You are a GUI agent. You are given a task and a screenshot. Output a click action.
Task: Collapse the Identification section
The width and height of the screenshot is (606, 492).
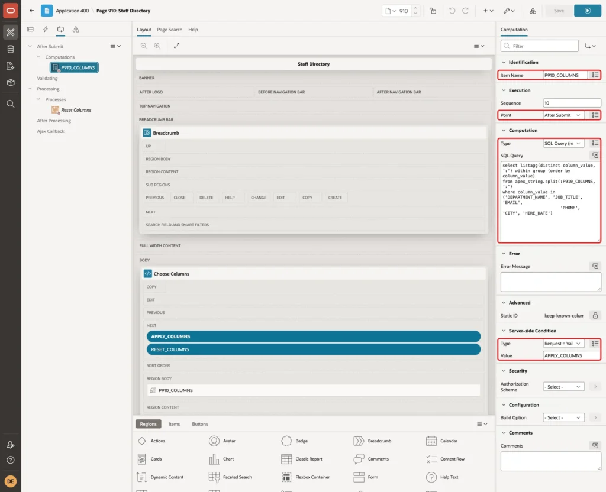(504, 62)
